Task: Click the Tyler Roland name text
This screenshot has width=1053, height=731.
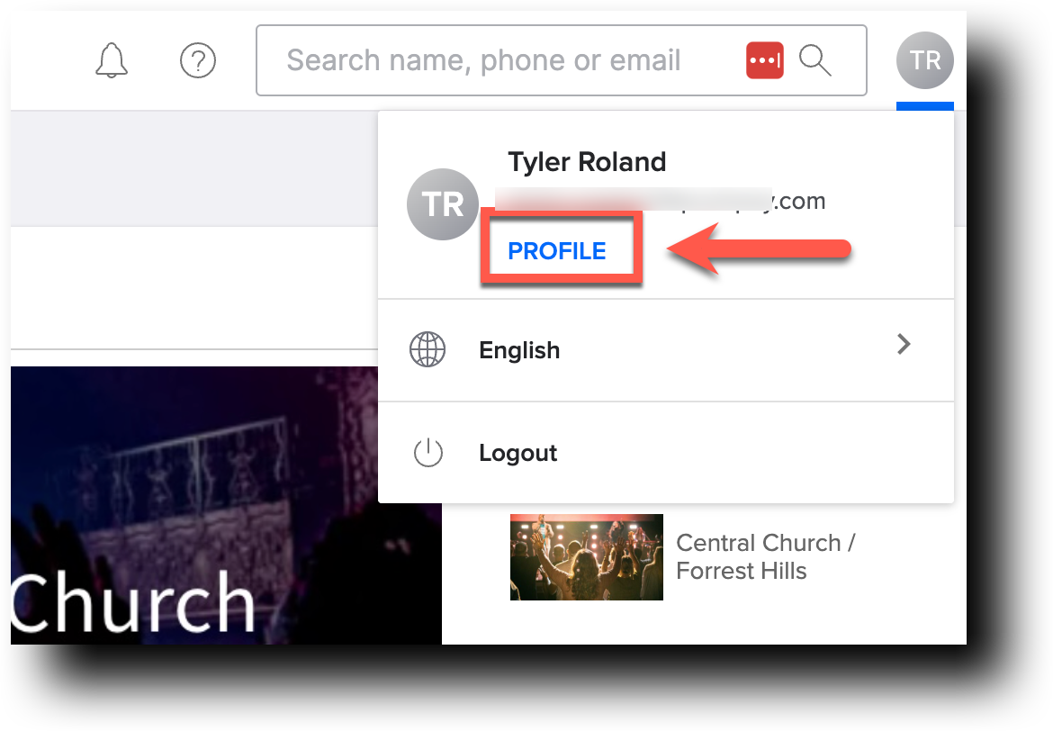Action: pyautogui.click(x=587, y=162)
